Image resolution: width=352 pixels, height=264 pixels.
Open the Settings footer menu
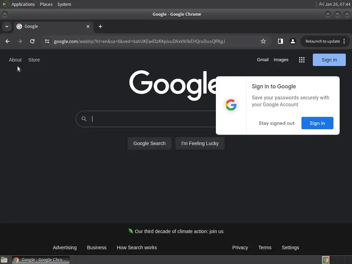[x=290, y=247]
